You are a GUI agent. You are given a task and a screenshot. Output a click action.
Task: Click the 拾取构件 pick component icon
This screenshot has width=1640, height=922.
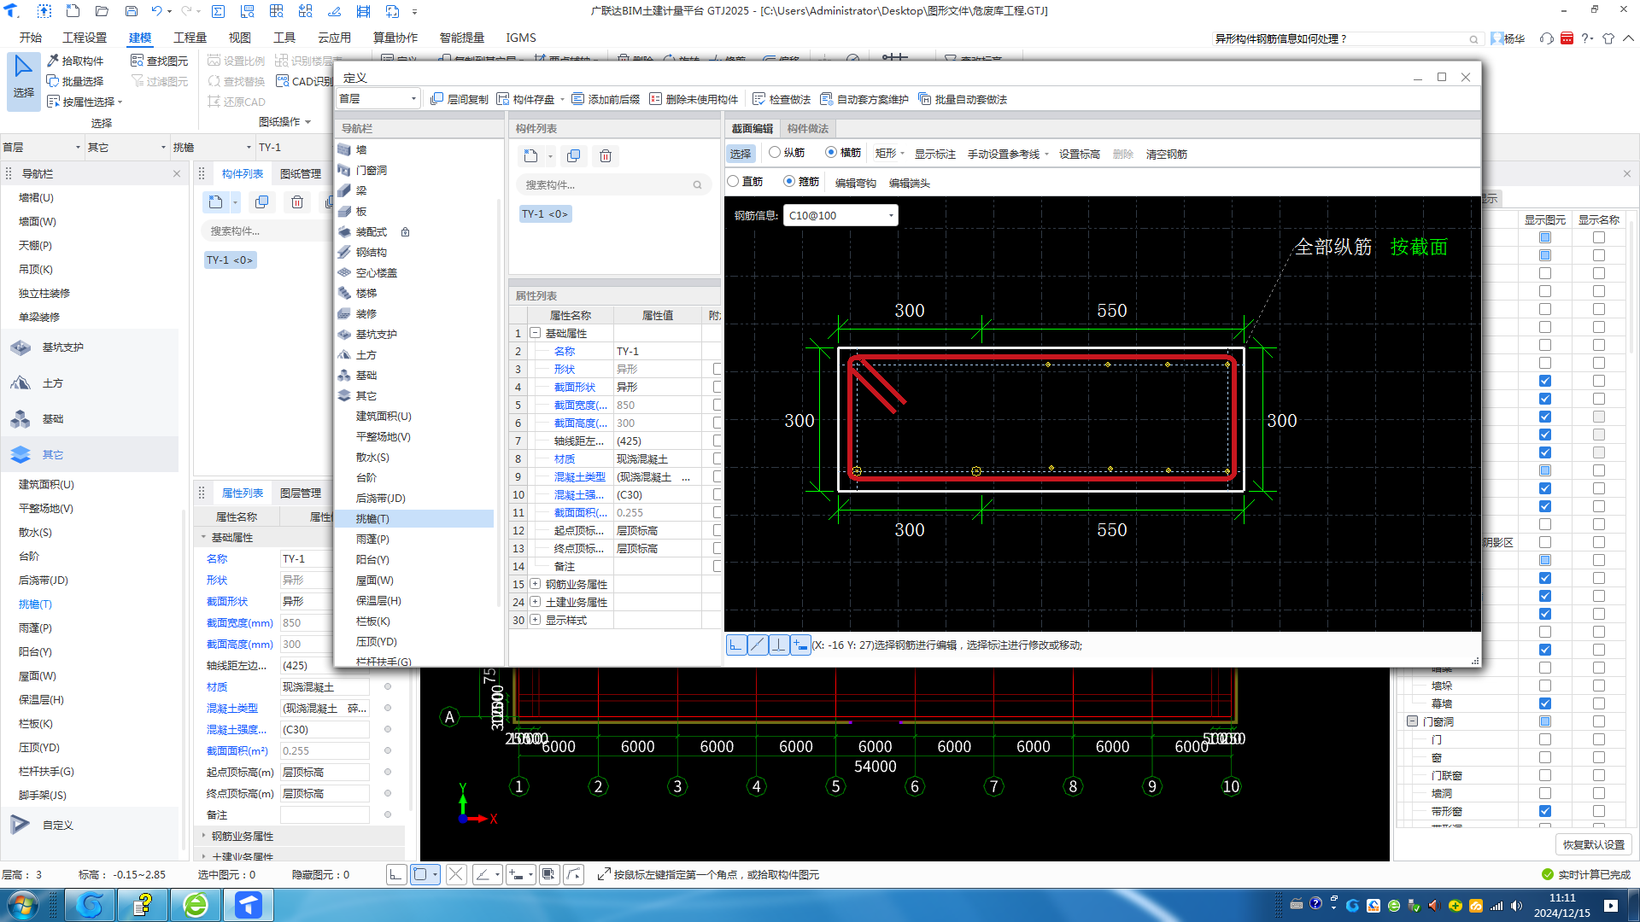pos(53,61)
